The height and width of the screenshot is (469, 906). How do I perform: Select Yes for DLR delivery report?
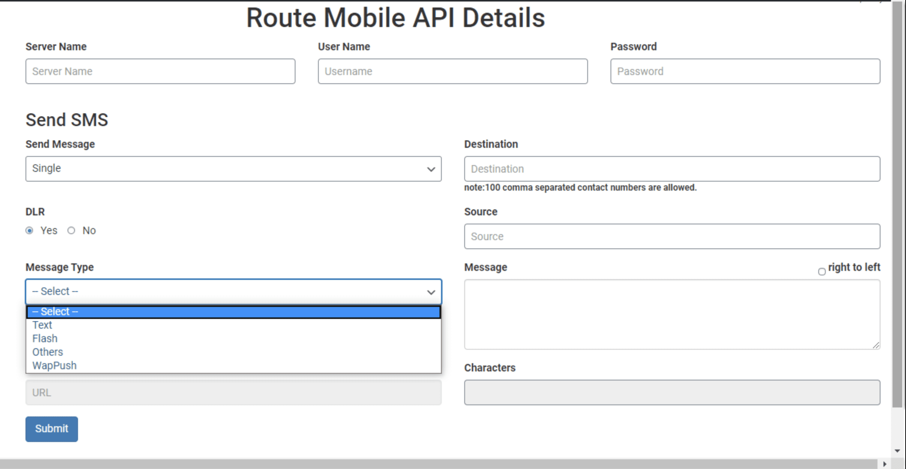30,231
